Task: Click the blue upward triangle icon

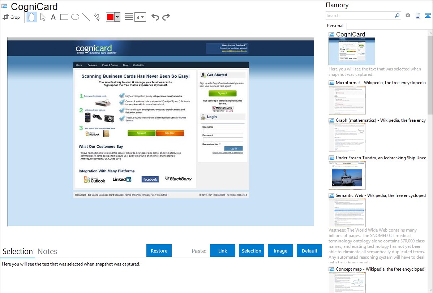Action: click(428, 16)
